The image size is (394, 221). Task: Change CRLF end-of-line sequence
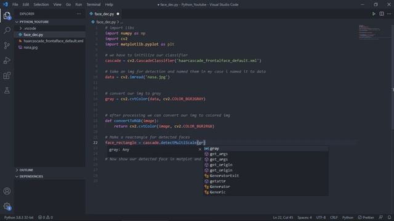(334, 217)
